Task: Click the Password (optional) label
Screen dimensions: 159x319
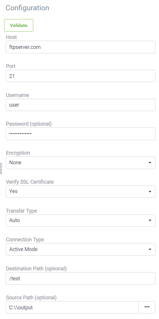Action: click(29, 124)
